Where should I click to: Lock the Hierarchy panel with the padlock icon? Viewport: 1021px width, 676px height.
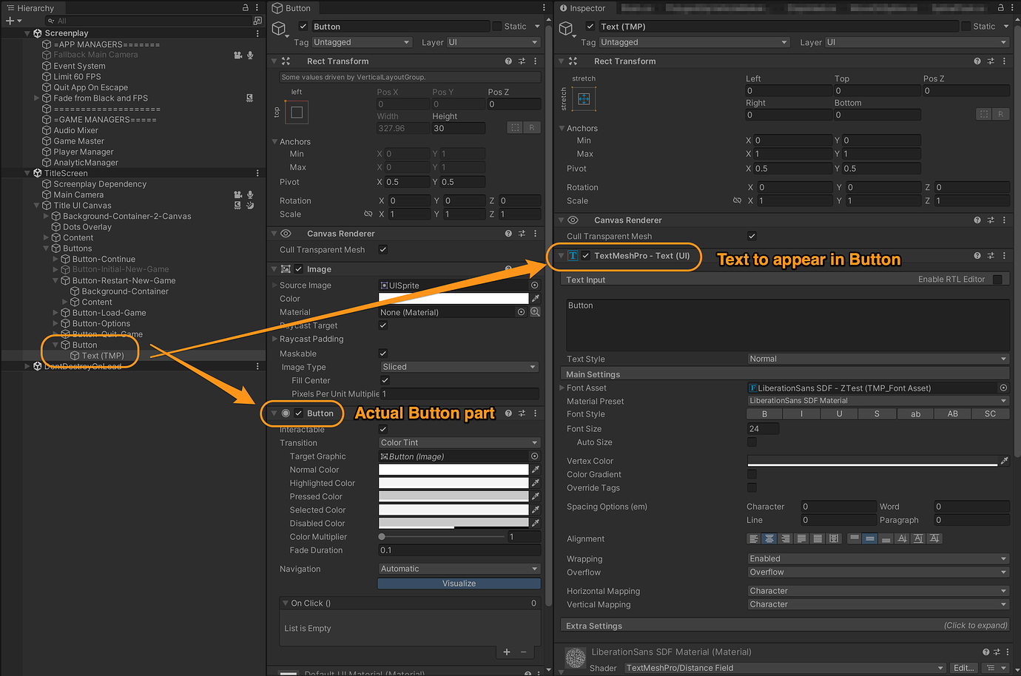pos(245,7)
